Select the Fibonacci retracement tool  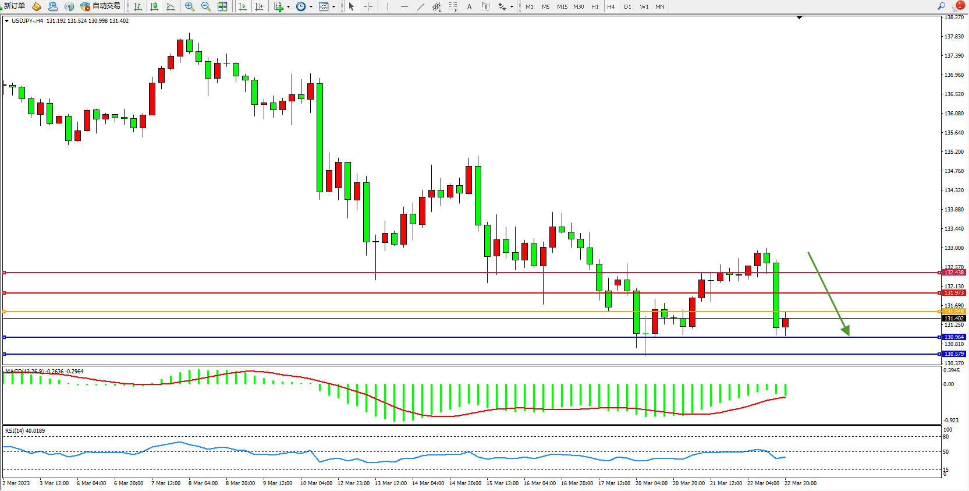(x=453, y=6)
